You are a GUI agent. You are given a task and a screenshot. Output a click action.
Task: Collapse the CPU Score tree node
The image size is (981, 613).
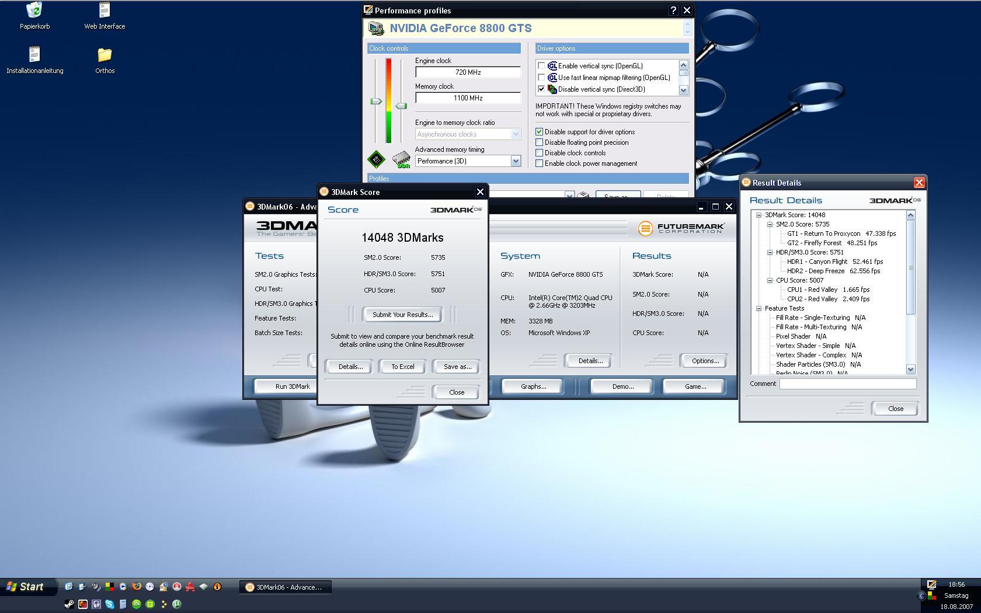coord(770,280)
